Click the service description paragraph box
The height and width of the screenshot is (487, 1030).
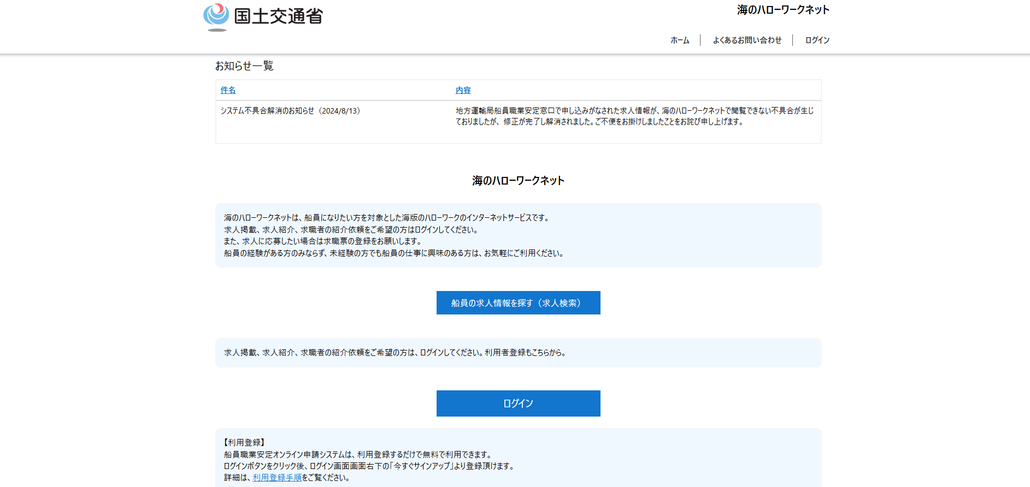coord(518,235)
